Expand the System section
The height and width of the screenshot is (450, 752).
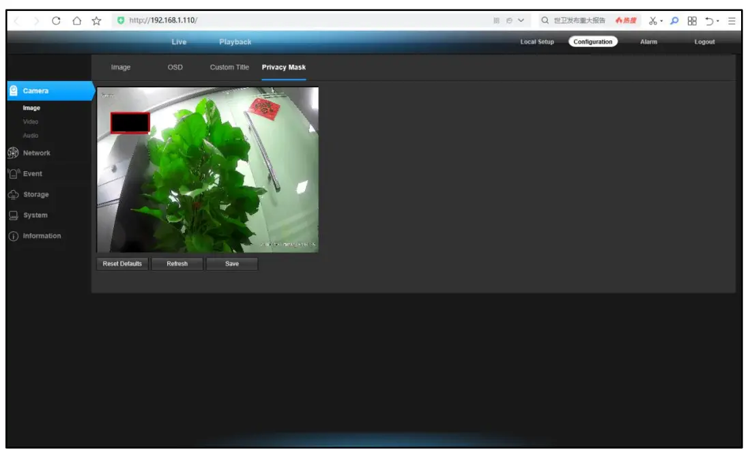[35, 215]
